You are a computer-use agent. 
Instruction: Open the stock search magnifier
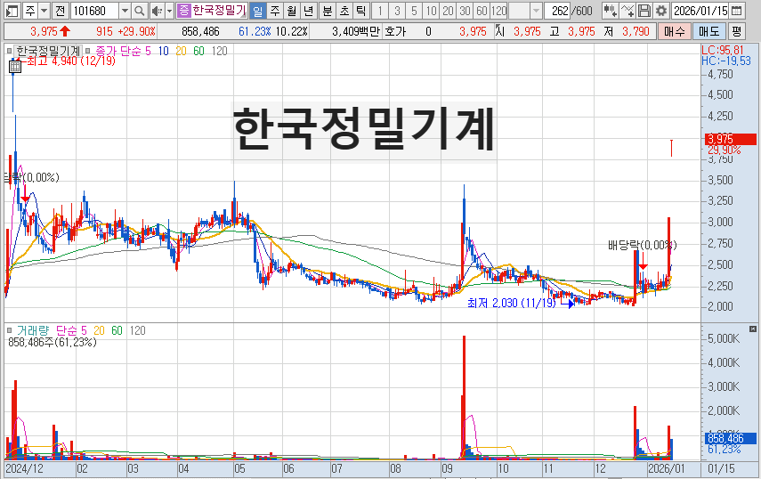139,10
